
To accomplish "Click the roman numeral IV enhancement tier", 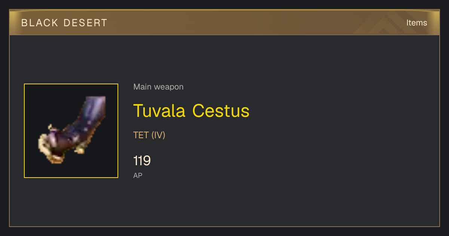I will (x=158, y=135).
